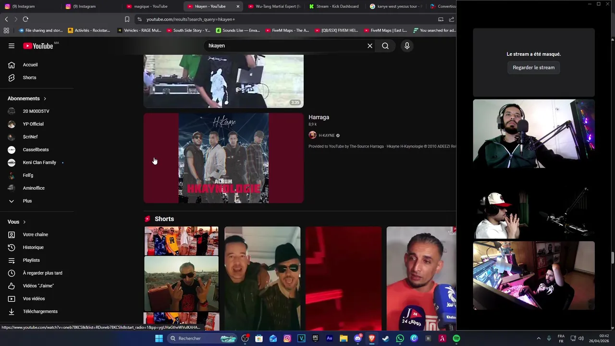Open Vehicles - RAGE Mul... bookmark
The width and height of the screenshot is (615, 346).
coord(139,30)
